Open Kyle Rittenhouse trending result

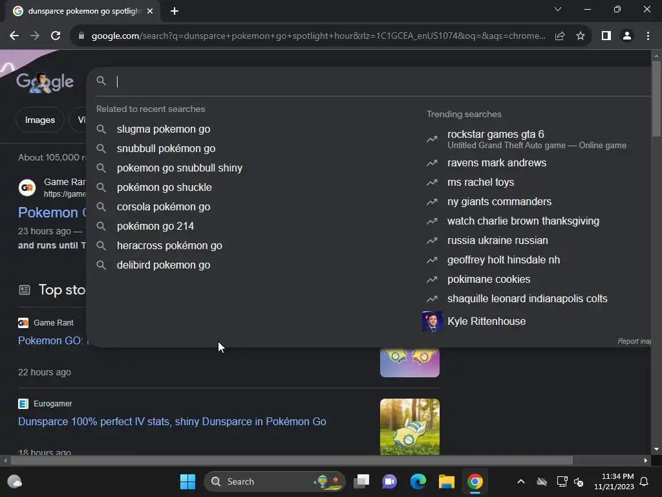pyautogui.click(x=486, y=321)
